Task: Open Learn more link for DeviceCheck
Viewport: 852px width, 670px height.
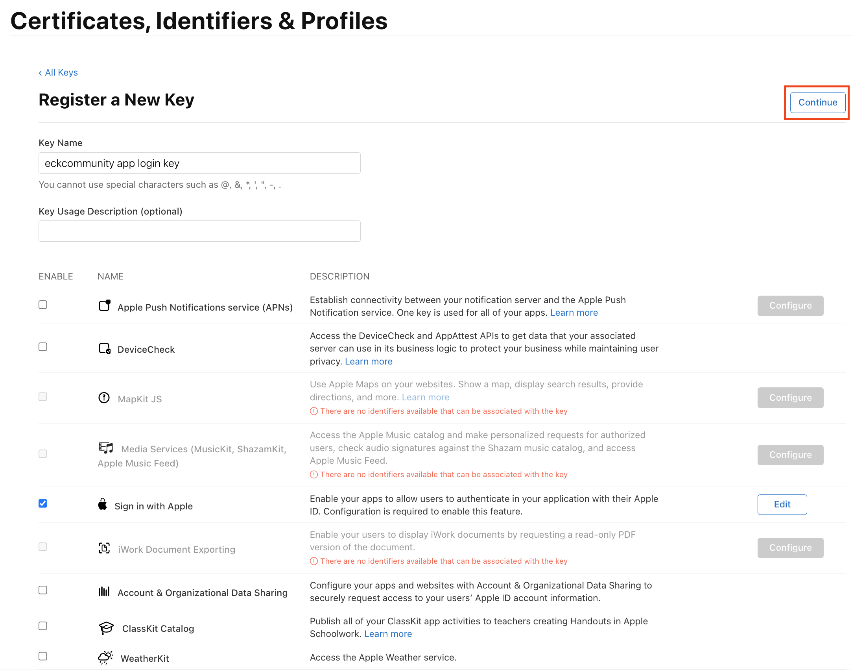Action: pos(369,361)
